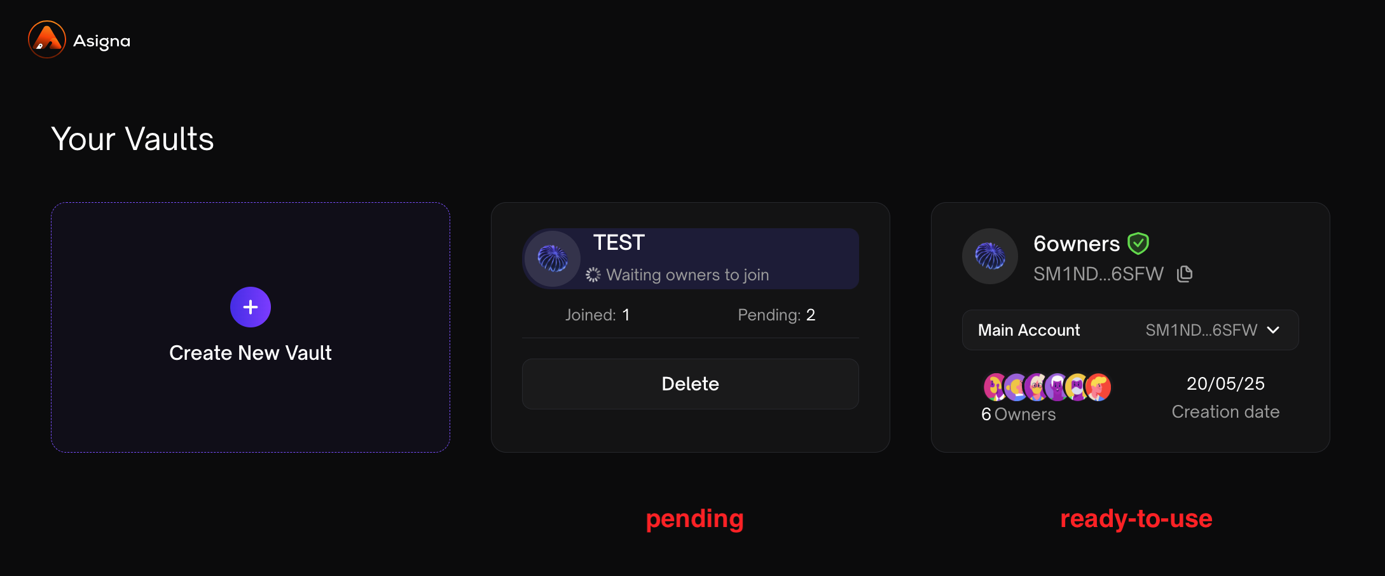Screen dimensions: 1385x576
Task: Click the Asigna flame logo icon
Action: pos(47,39)
